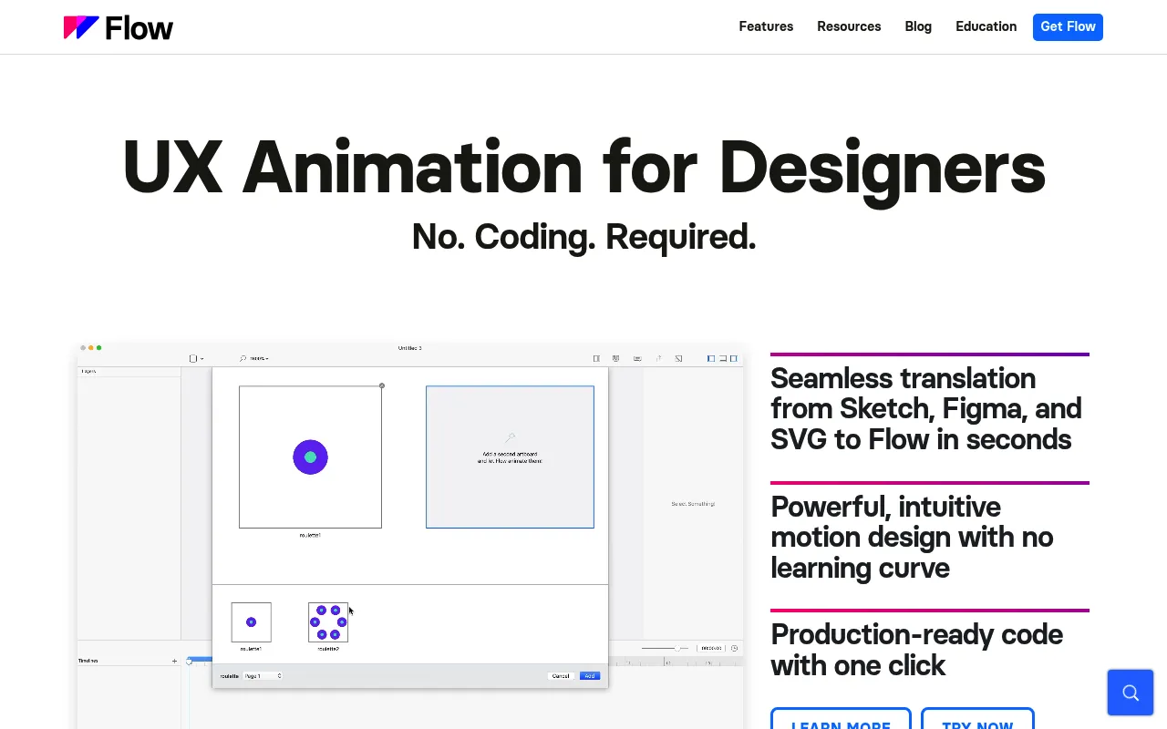Open the Features menu
This screenshot has height=729, width=1167.
(766, 26)
